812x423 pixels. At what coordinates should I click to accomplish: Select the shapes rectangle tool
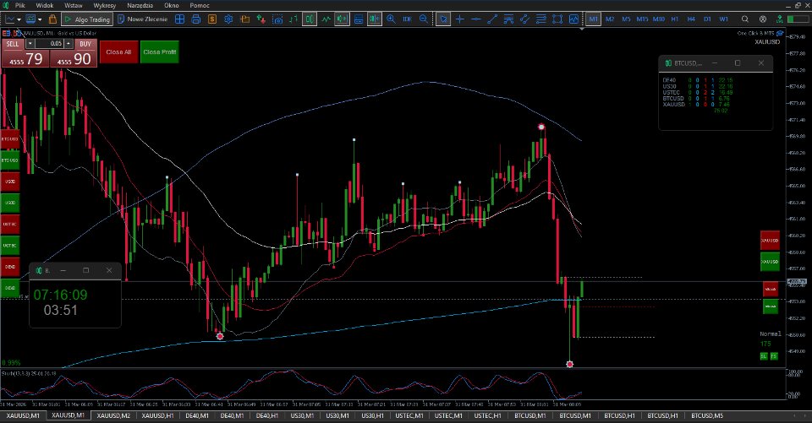pyautogui.click(x=557, y=19)
